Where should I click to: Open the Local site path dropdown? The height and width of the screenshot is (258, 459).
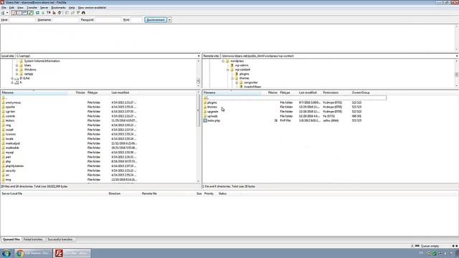pyautogui.click(x=199, y=56)
